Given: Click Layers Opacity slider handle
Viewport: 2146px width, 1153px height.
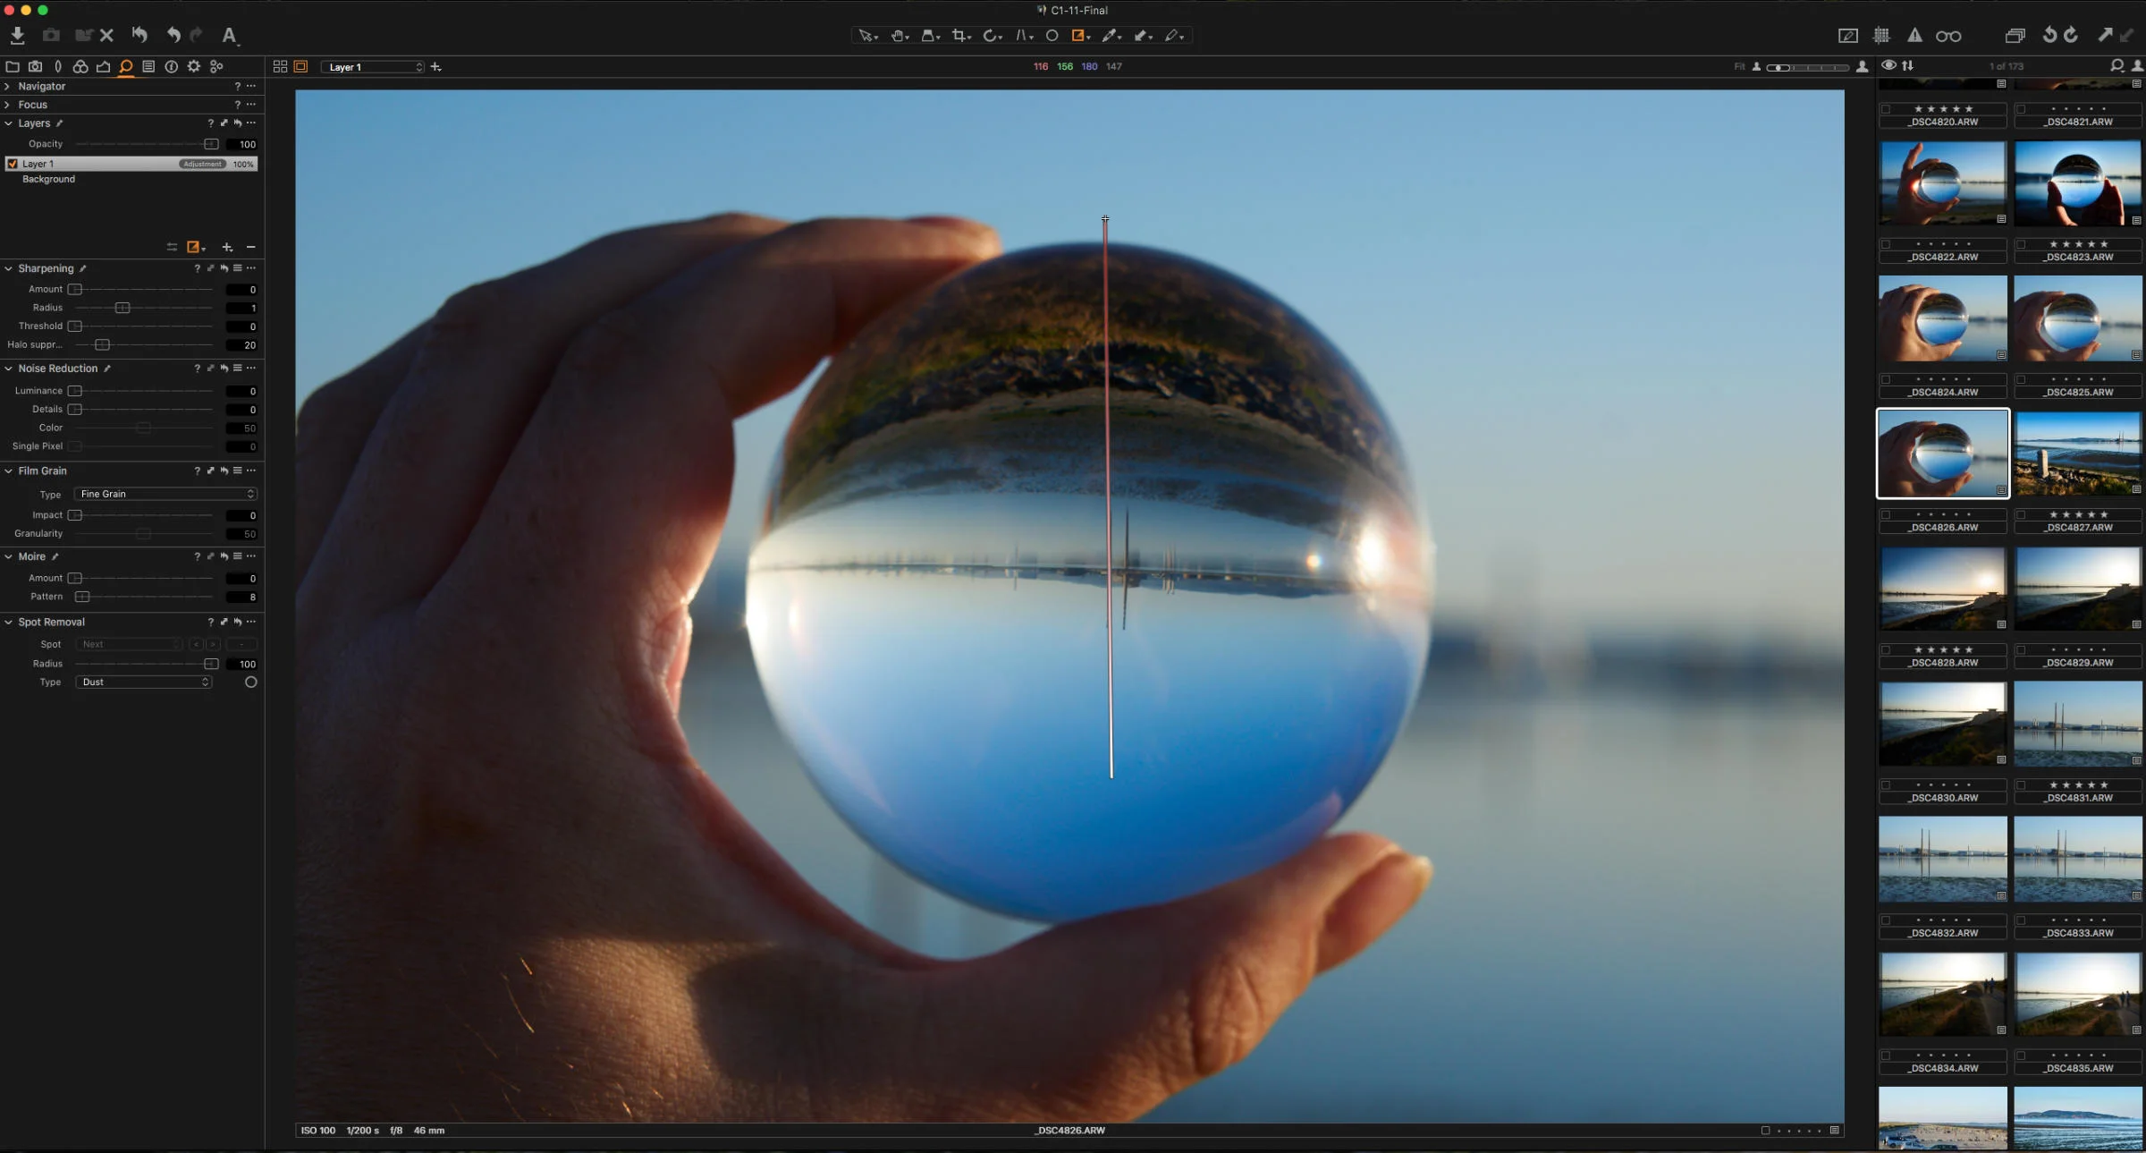Looking at the screenshot, I should pyautogui.click(x=211, y=144).
